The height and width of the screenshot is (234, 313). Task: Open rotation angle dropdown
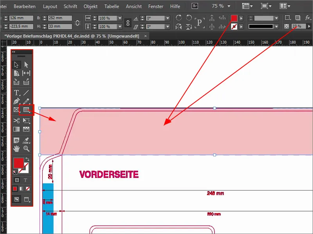(168, 18)
